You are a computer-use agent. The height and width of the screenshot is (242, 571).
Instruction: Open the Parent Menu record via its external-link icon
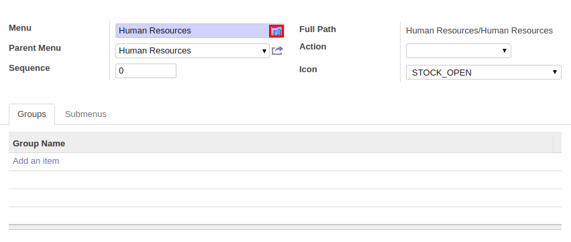278,51
